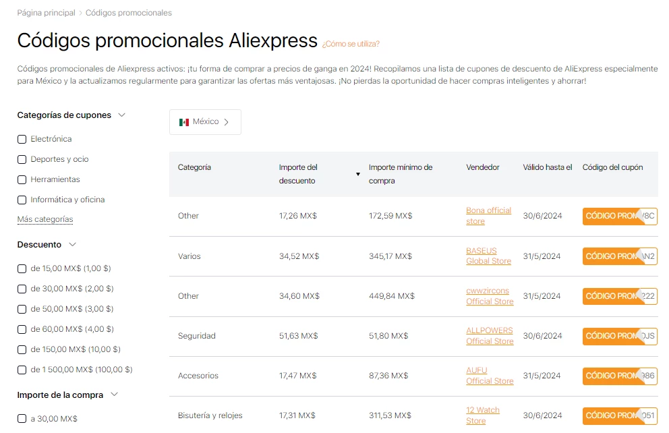The image size is (669, 433).
Task: Open the ¿Cómo se utiliza? link
Action: (x=349, y=42)
